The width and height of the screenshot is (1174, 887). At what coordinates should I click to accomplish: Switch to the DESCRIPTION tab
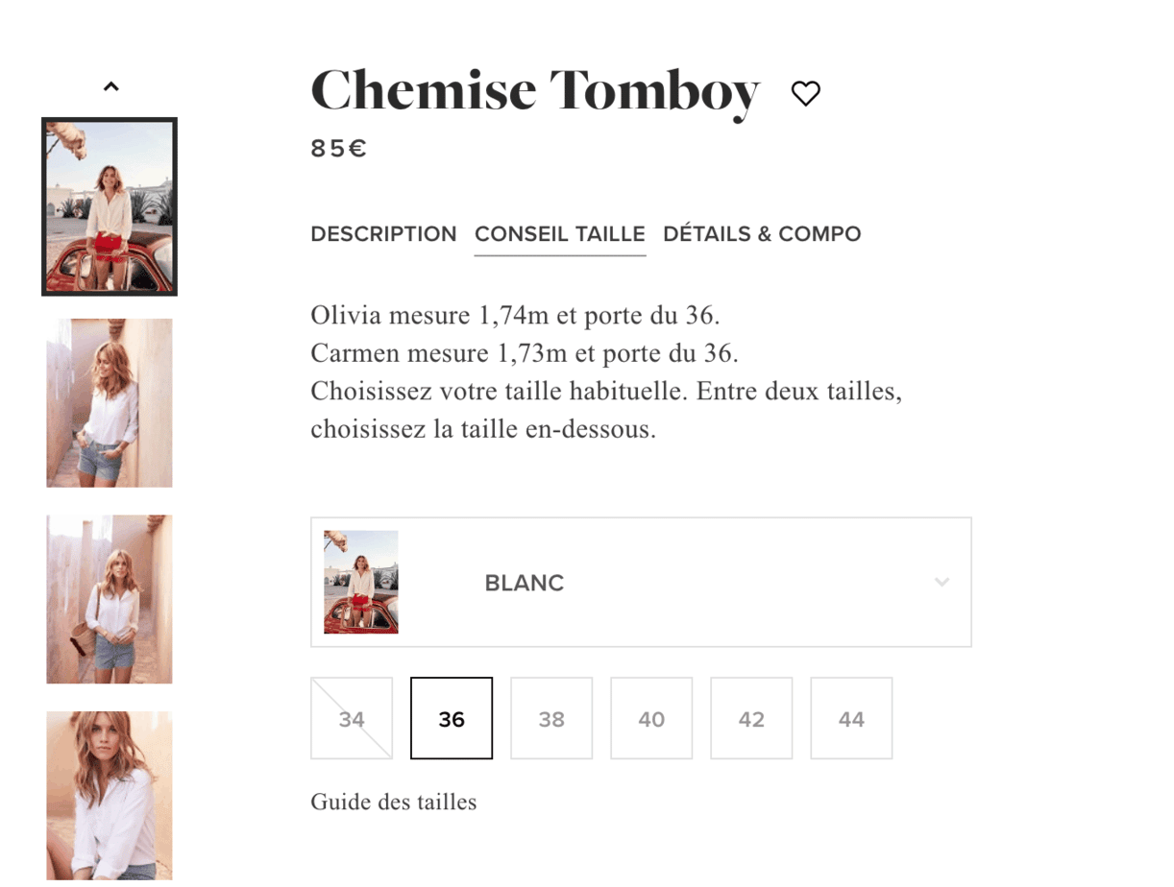[x=383, y=234]
